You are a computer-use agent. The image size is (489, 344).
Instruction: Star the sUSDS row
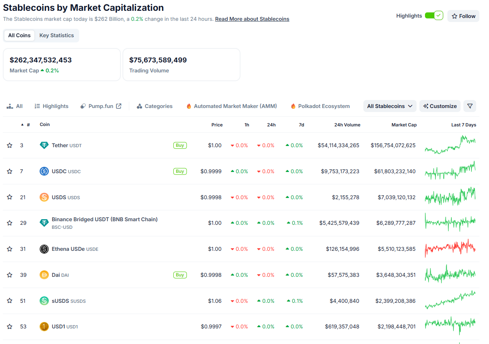click(x=10, y=301)
